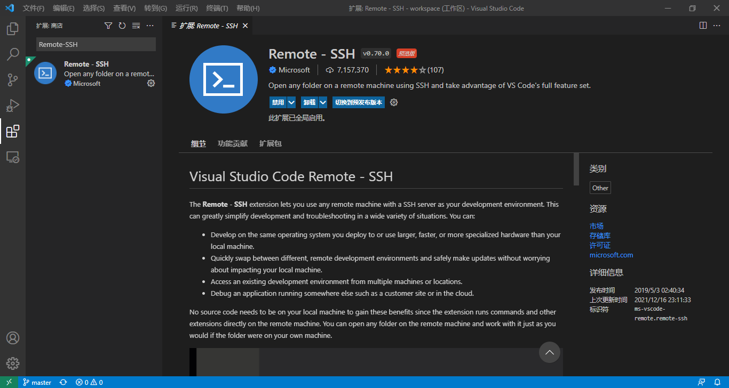Screen dimensions: 729x388
Task: Open notifications bell in status bar
Action: coord(717,382)
